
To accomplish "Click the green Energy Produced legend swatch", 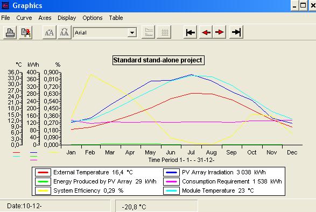I will point(43,181).
